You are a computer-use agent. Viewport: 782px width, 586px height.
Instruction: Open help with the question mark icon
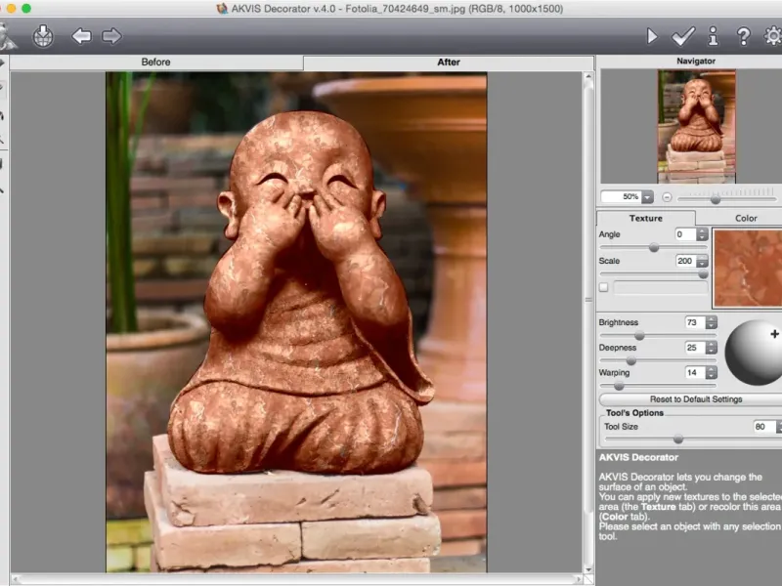(743, 37)
